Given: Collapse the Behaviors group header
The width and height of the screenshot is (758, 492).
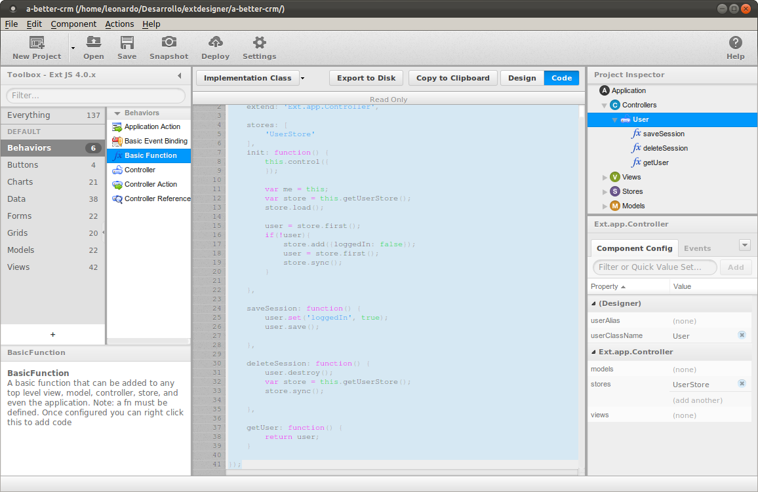Looking at the screenshot, I should click(x=117, y=113).
